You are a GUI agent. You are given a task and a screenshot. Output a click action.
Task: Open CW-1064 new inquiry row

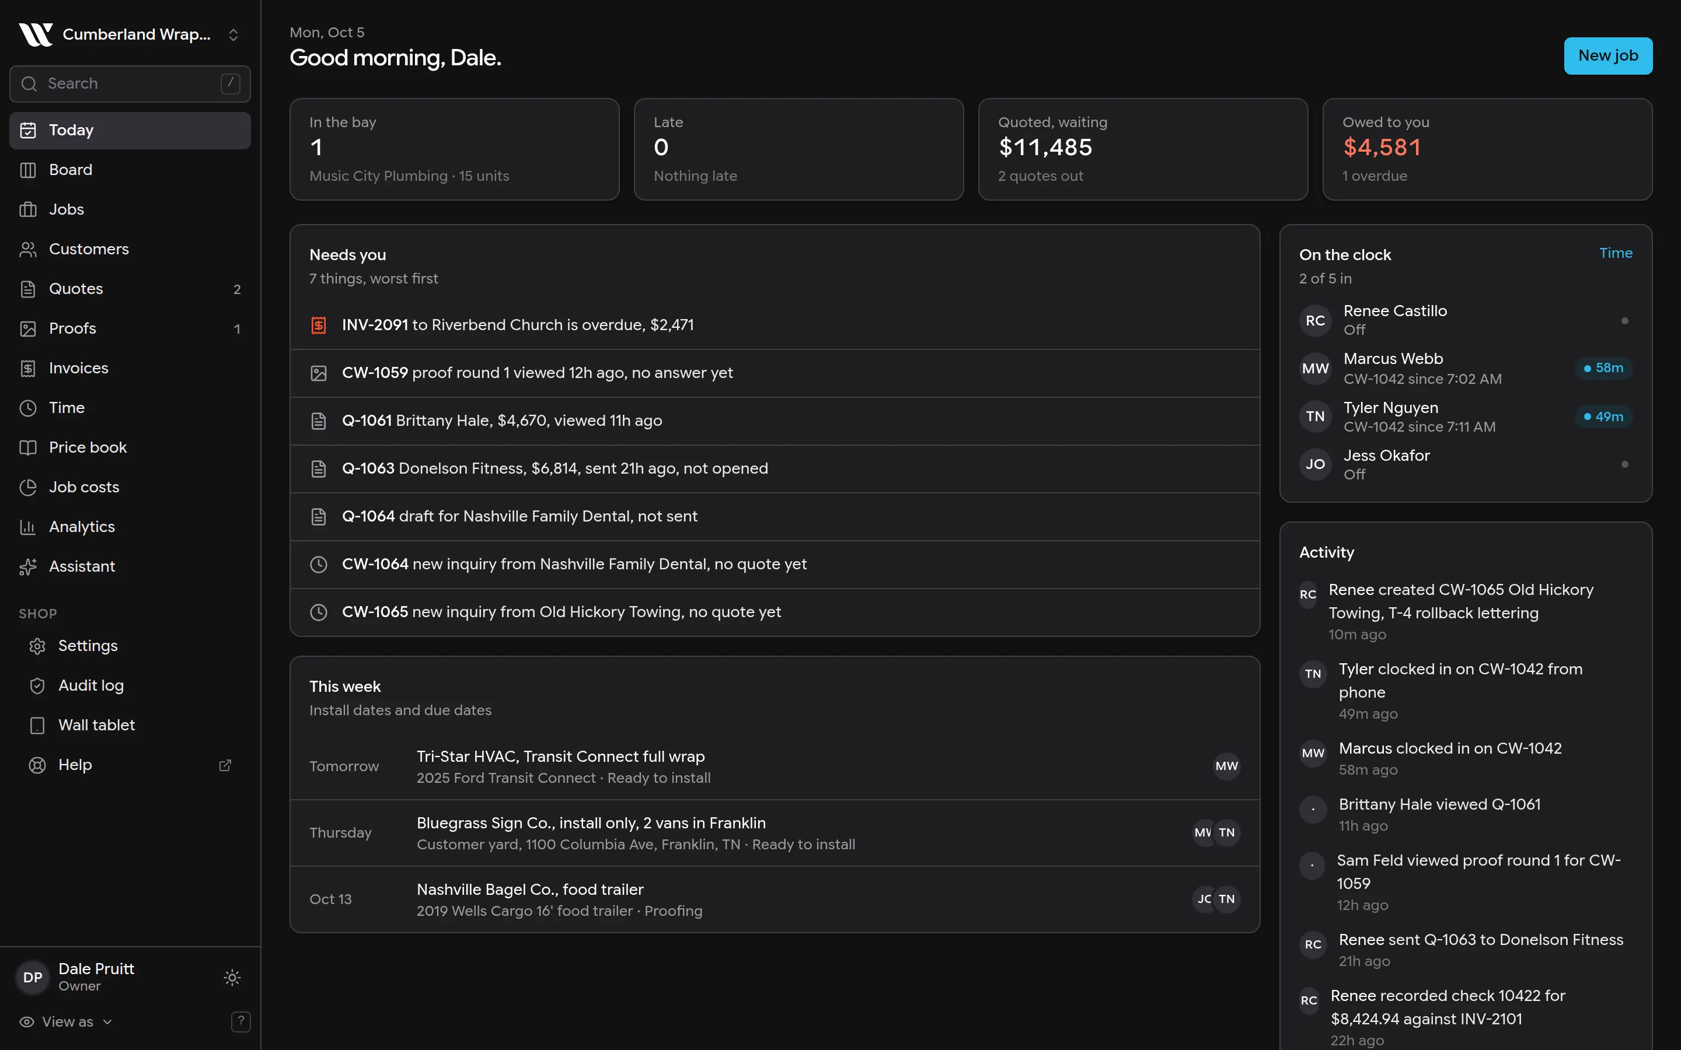point(775,565)
